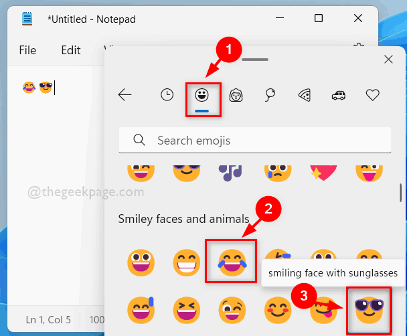Click the magnifier icon in emoji search
This screenshot has height=336, width=407.
coord(139,140)
